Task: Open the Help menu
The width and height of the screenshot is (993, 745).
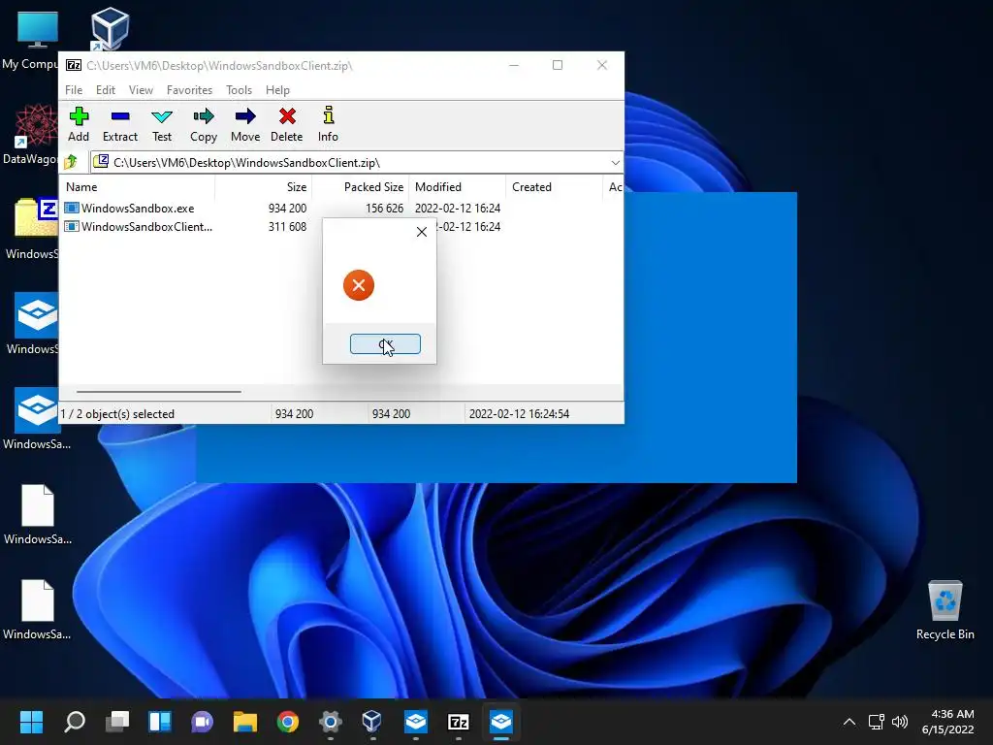Action: [277, 90]
